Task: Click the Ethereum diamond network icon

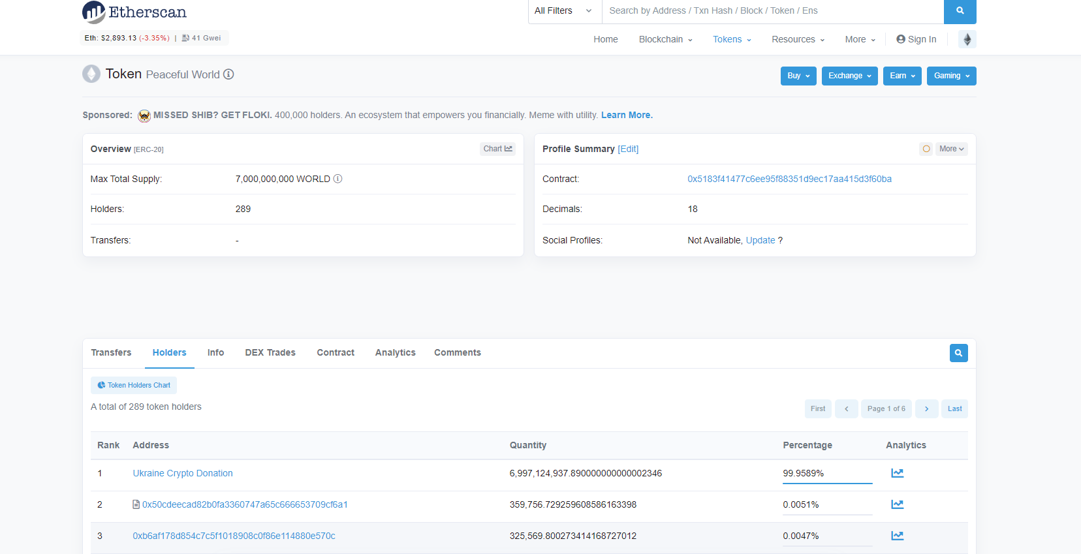Action: 967,39
